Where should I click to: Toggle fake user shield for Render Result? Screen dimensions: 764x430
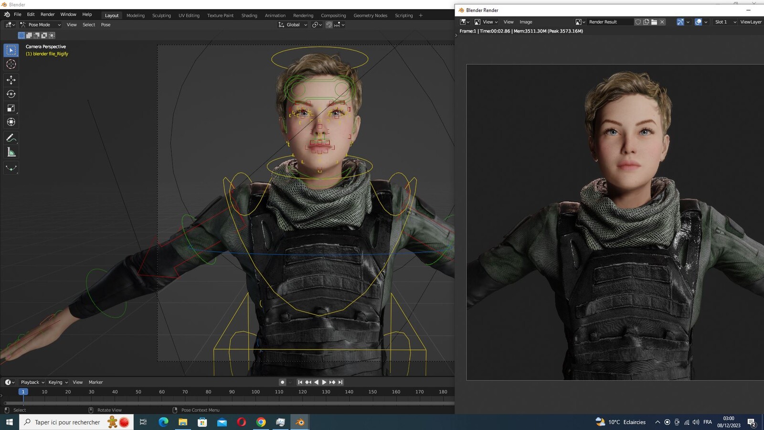638,22
